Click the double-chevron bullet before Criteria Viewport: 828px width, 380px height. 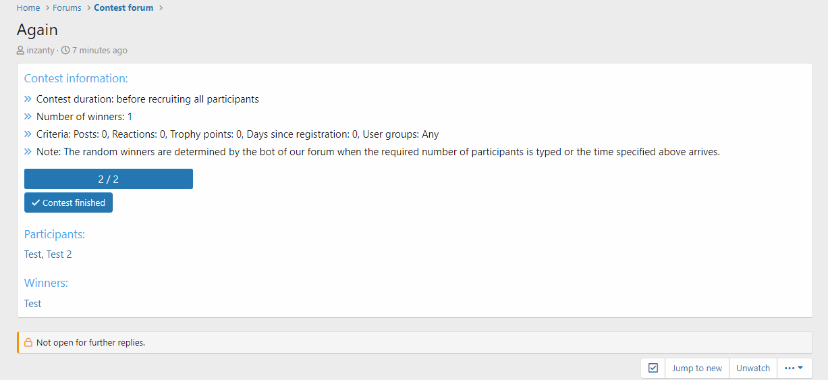[28, 134]
